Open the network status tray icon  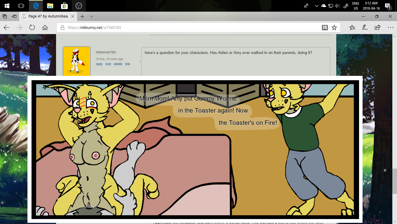coord(331,6)
